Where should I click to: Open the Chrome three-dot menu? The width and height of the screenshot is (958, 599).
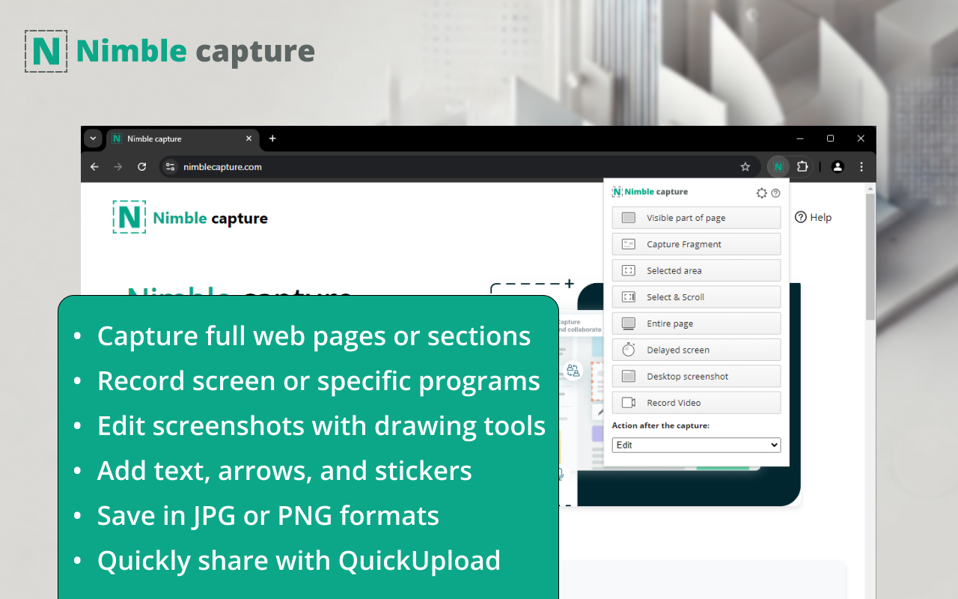click(861, 166)
